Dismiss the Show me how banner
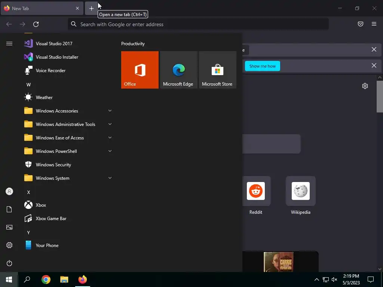Image resolution: width=383 pixels, height=287 pixels. 374,65
